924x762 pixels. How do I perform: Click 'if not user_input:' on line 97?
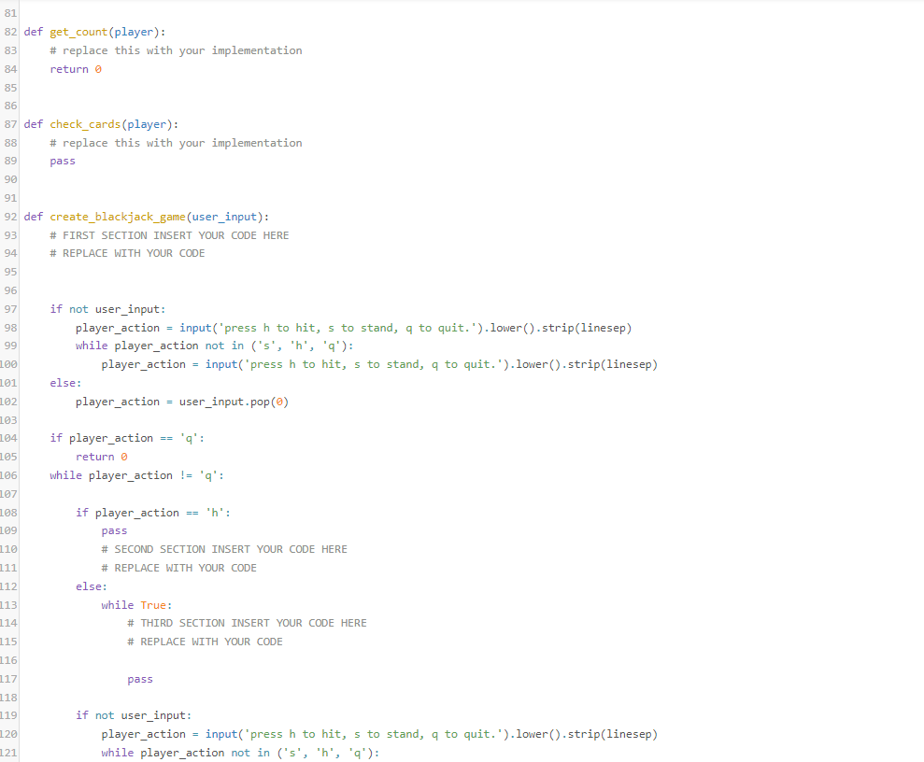click(107, 309)
